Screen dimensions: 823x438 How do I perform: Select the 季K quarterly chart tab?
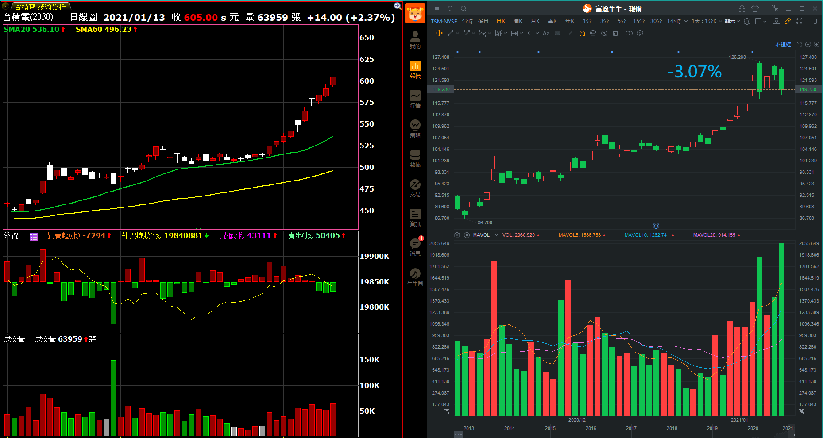pos(553,21)
